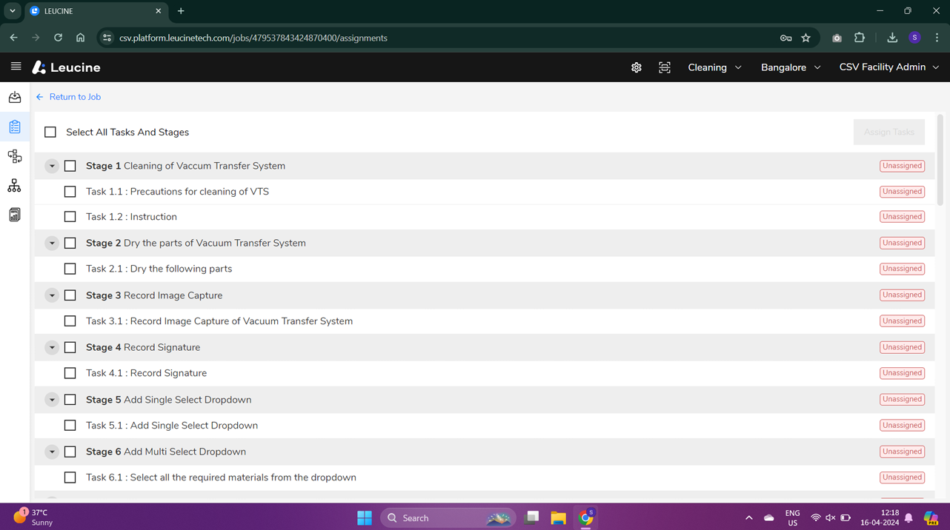This screenshot has height=530, width=950.
Task: Check Task 6.1 required materials checkbox
Action: click(70, 477)
